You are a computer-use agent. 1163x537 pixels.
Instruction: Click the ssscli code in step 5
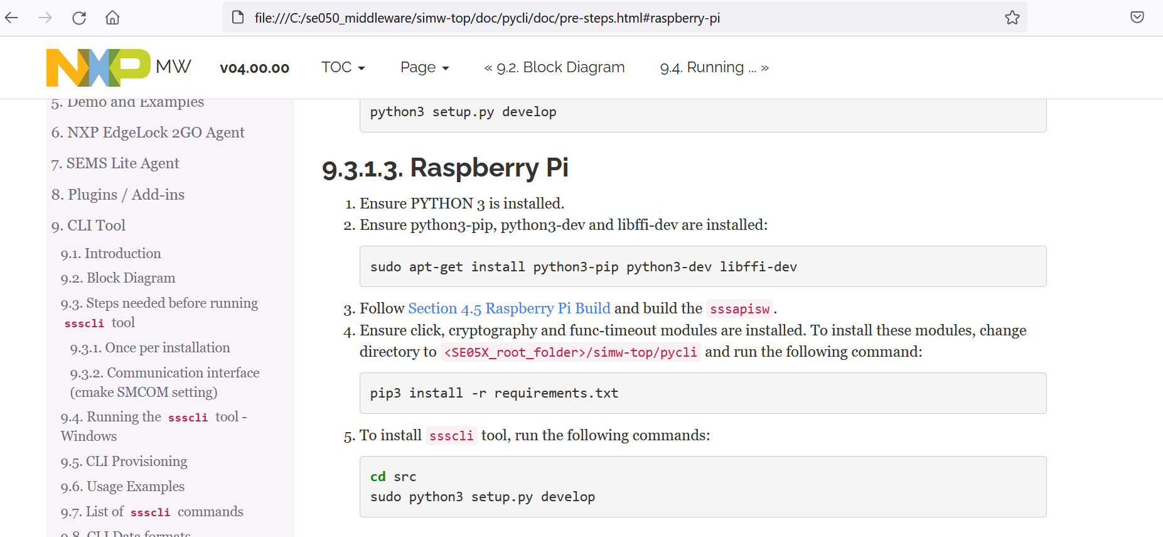point(451,436)
